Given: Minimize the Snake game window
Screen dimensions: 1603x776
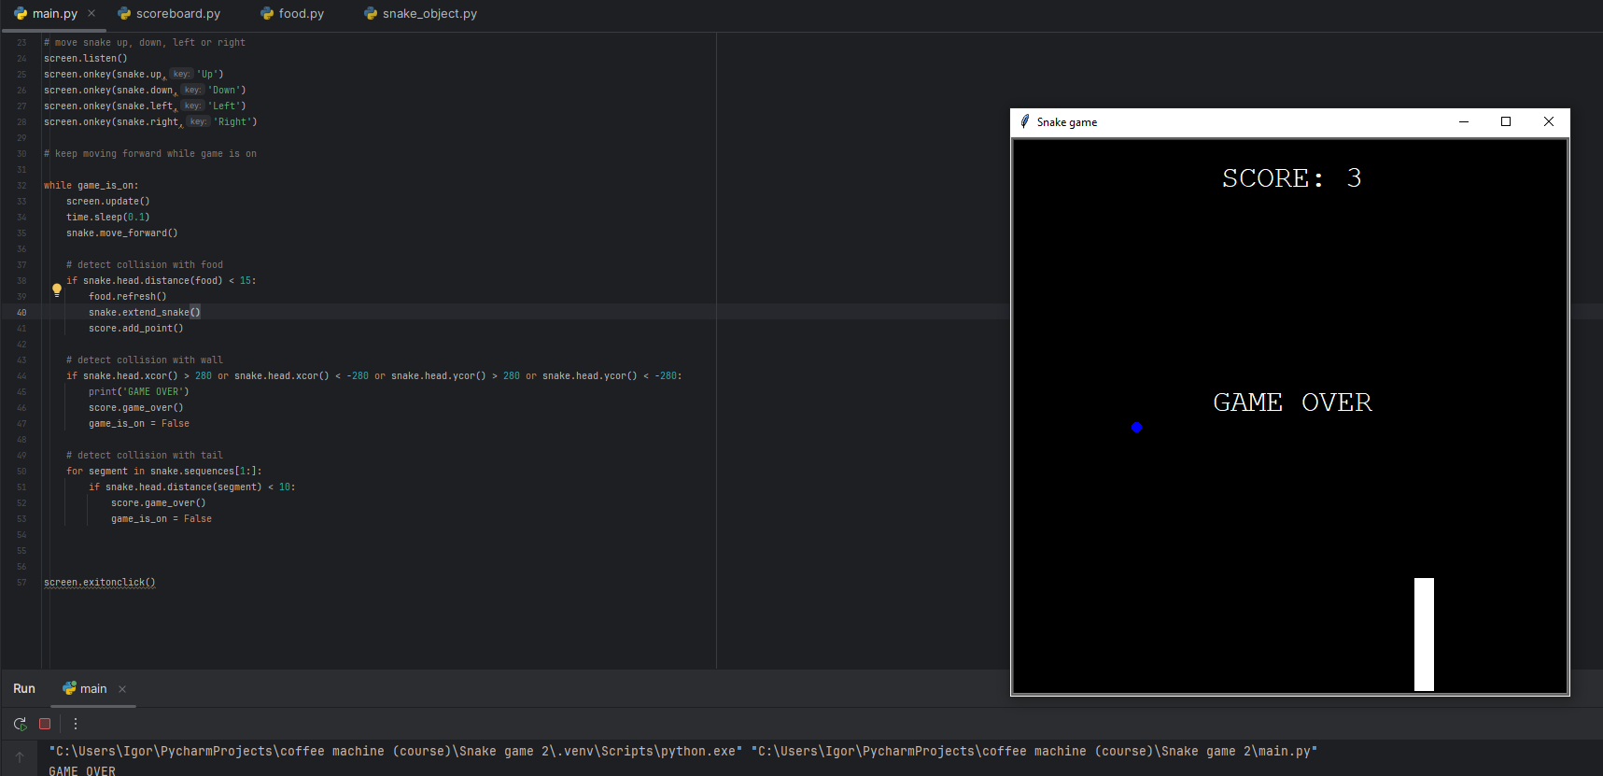Looking at the screenshot, I should pyautogui.click(x=1464, y=122).
